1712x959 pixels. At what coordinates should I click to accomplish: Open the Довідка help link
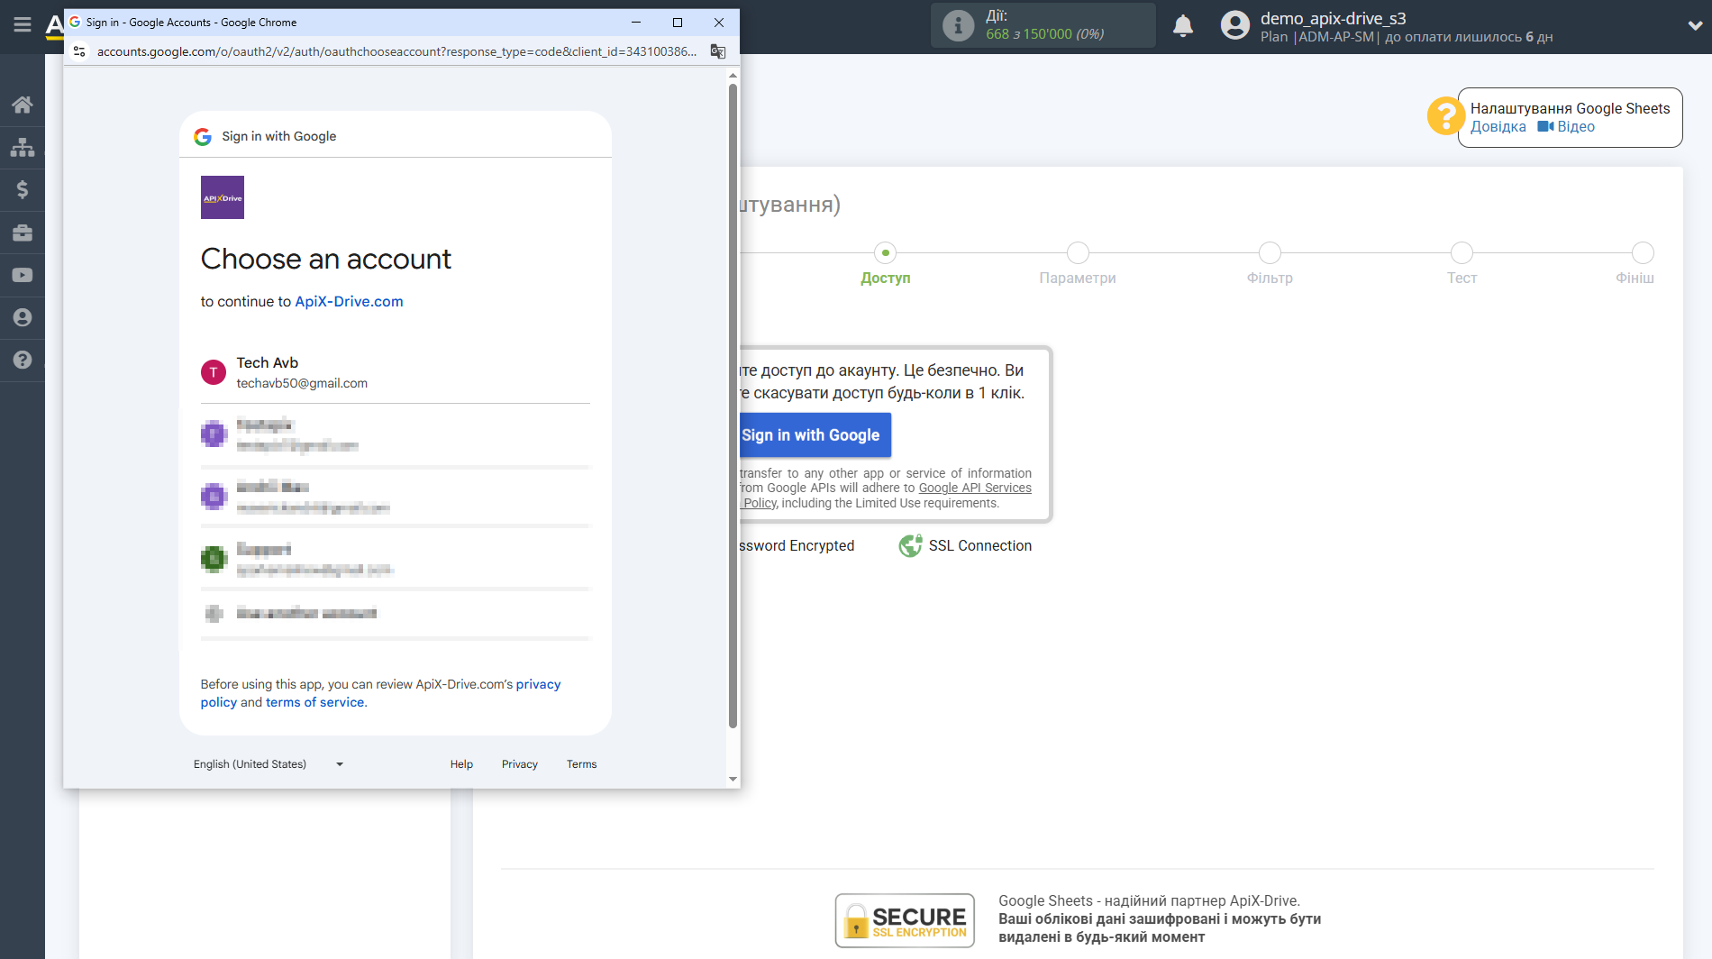1498,126
